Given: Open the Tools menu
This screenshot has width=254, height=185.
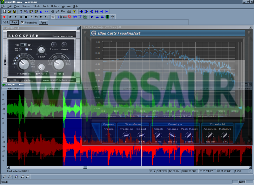Looking at the screenshot, I should (x=46, y=6).
